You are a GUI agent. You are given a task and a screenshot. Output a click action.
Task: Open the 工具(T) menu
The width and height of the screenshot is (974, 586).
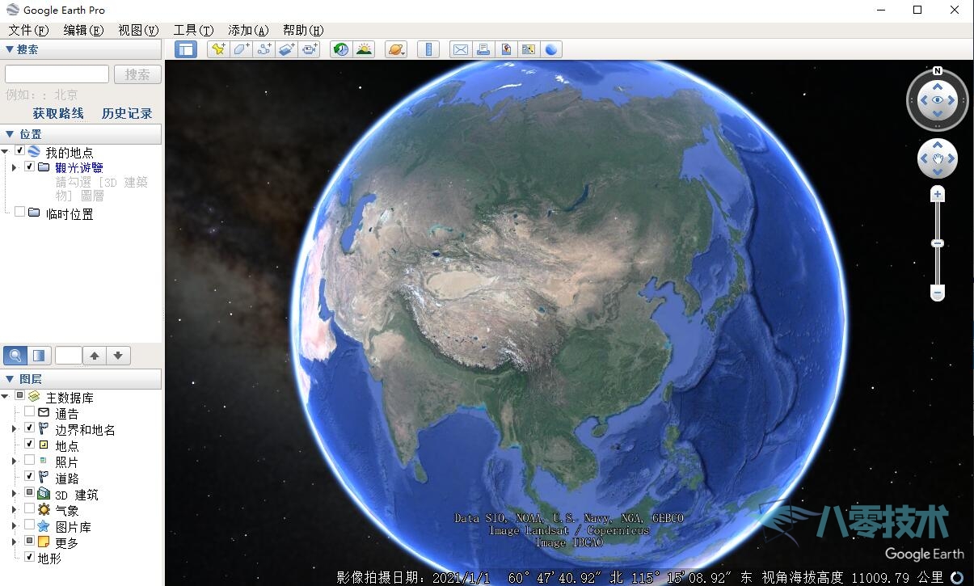pyautogui.click(x=193, y=30)
